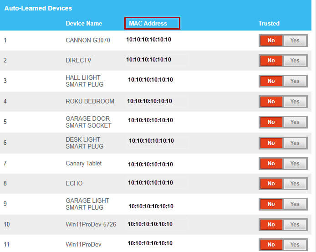Viewport: 316px width, 252px height.
Task: Select the CANNON G3070 device name
Action: click(88, 41)
